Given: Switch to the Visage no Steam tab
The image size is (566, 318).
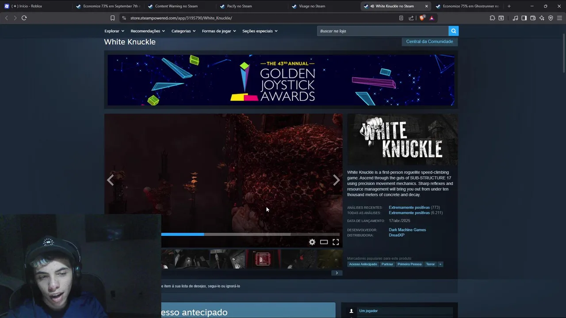Looking at the screenshot, I should click(323, 6).
